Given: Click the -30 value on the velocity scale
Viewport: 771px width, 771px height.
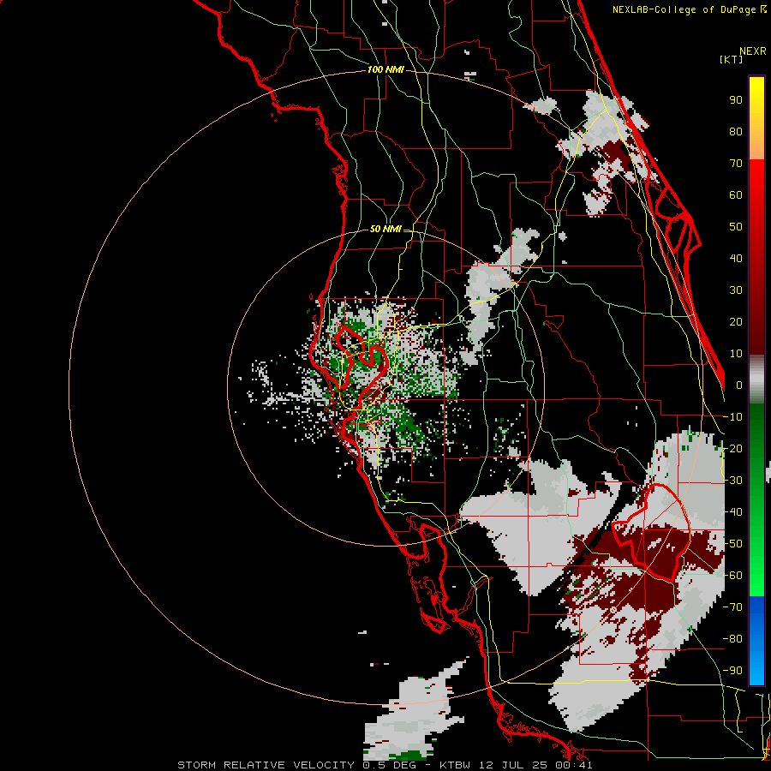Looking at the screenshot, I should (732, 481).
